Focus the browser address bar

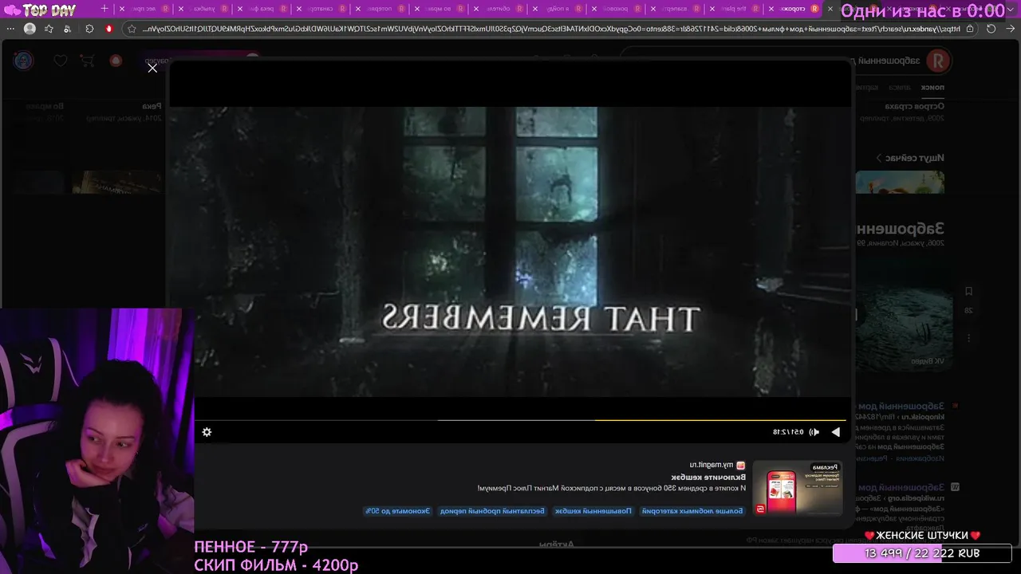click(550, 29)
